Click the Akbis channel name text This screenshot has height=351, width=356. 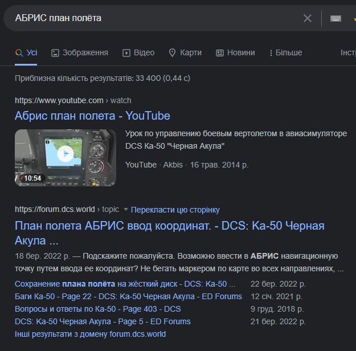[173, 165]
